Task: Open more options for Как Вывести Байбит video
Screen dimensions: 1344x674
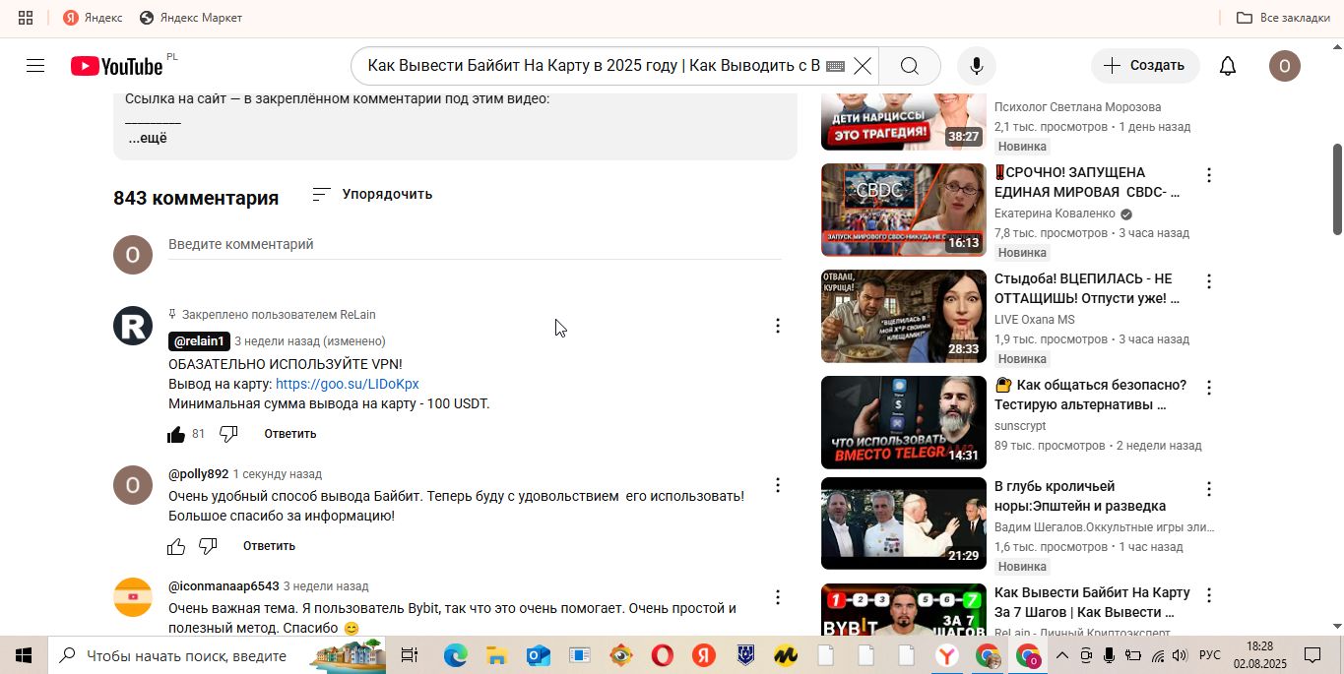Action: click(x=1209, y=595)
